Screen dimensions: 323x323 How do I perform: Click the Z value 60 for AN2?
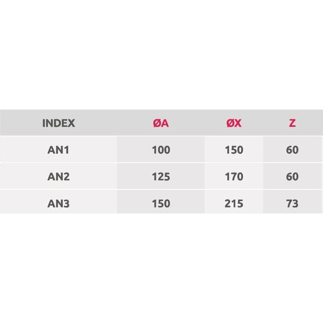point(292,176)
